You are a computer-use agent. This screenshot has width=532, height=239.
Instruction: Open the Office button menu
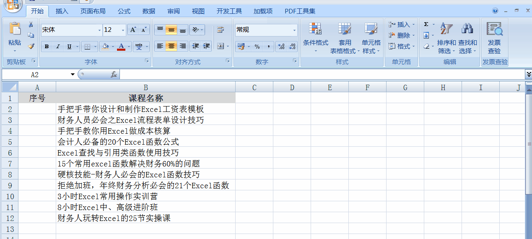[13, 5]
